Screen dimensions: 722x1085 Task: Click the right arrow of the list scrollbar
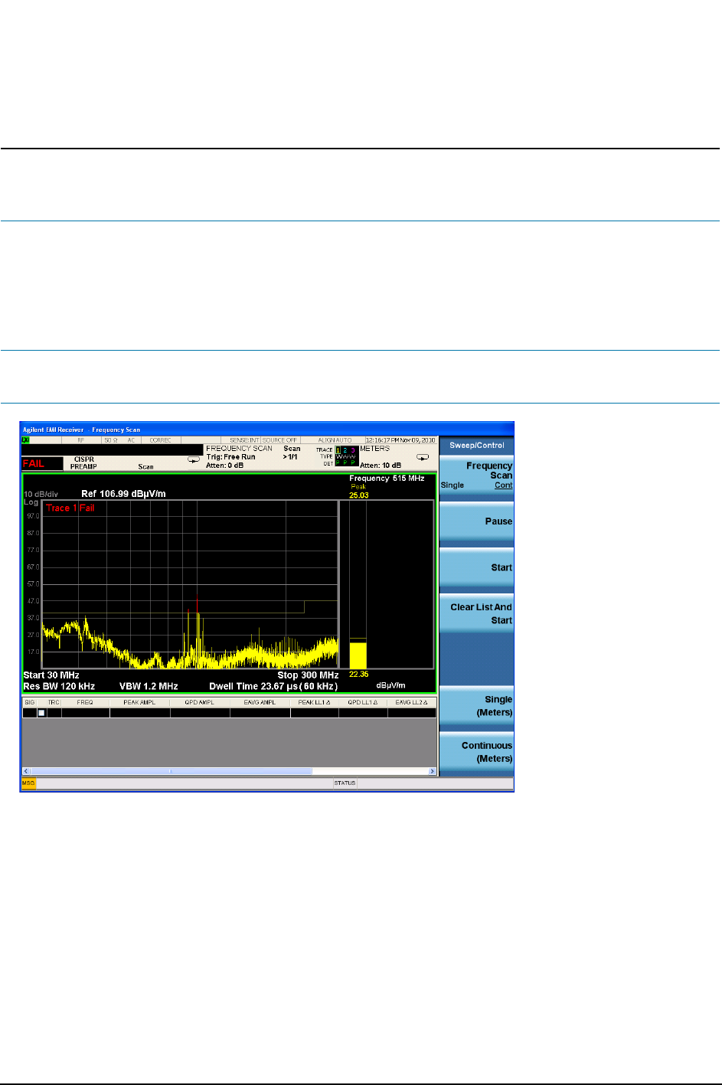point(433,771)
